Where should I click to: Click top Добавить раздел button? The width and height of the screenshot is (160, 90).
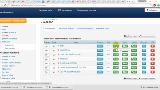(130, 36)
